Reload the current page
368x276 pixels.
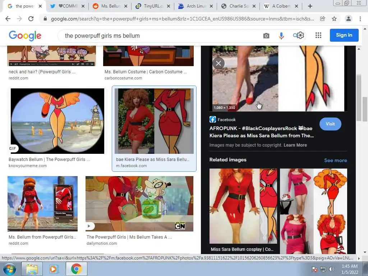31,19
